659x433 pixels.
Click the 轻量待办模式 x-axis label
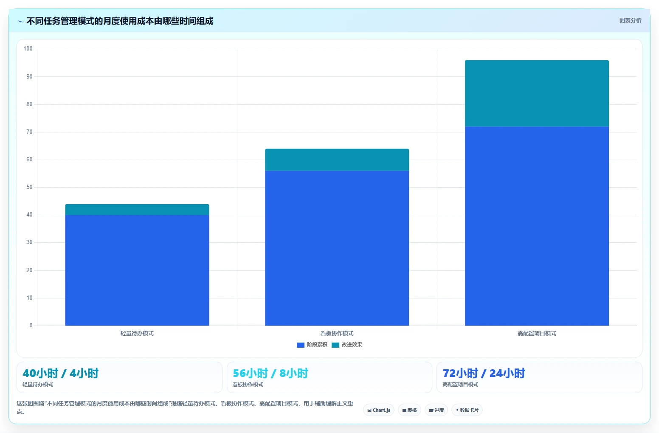[x=137, y=333]
